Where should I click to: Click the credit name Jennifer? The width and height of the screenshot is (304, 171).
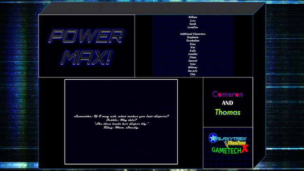point(193,54)
